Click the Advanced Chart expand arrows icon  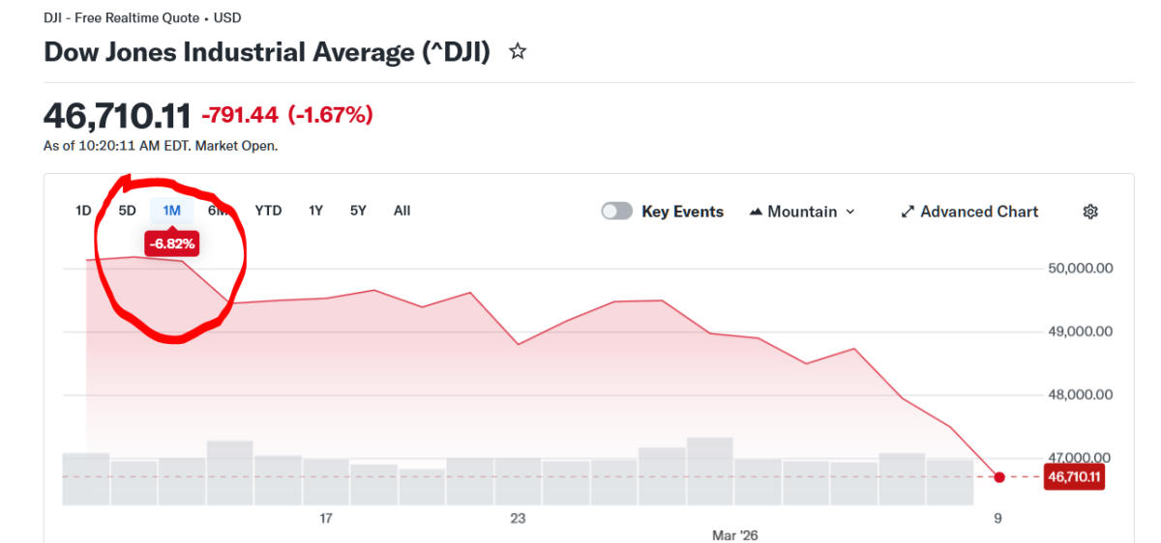point(908,212)
